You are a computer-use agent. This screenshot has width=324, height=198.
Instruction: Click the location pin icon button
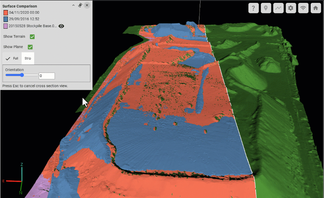click(x=266, y=8)
